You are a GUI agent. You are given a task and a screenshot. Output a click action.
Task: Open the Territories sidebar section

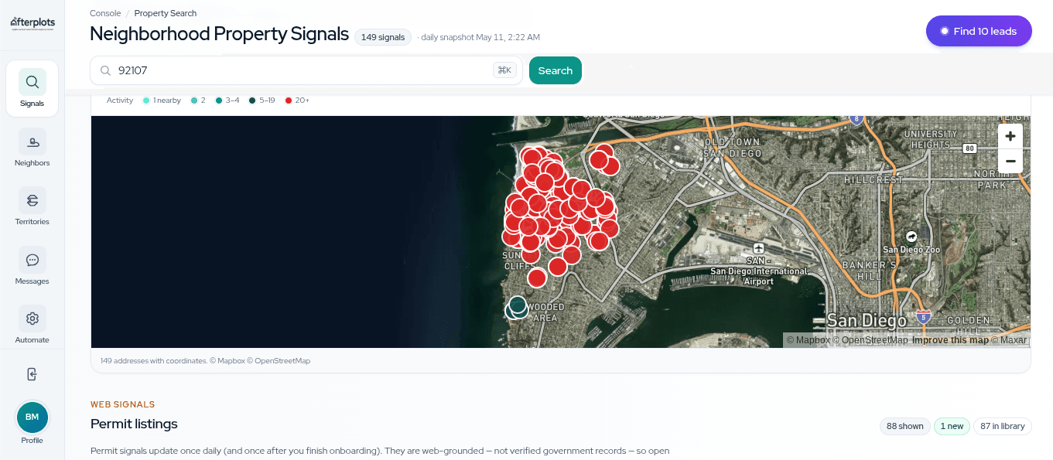pyautogui.click(x=32, y=206)
